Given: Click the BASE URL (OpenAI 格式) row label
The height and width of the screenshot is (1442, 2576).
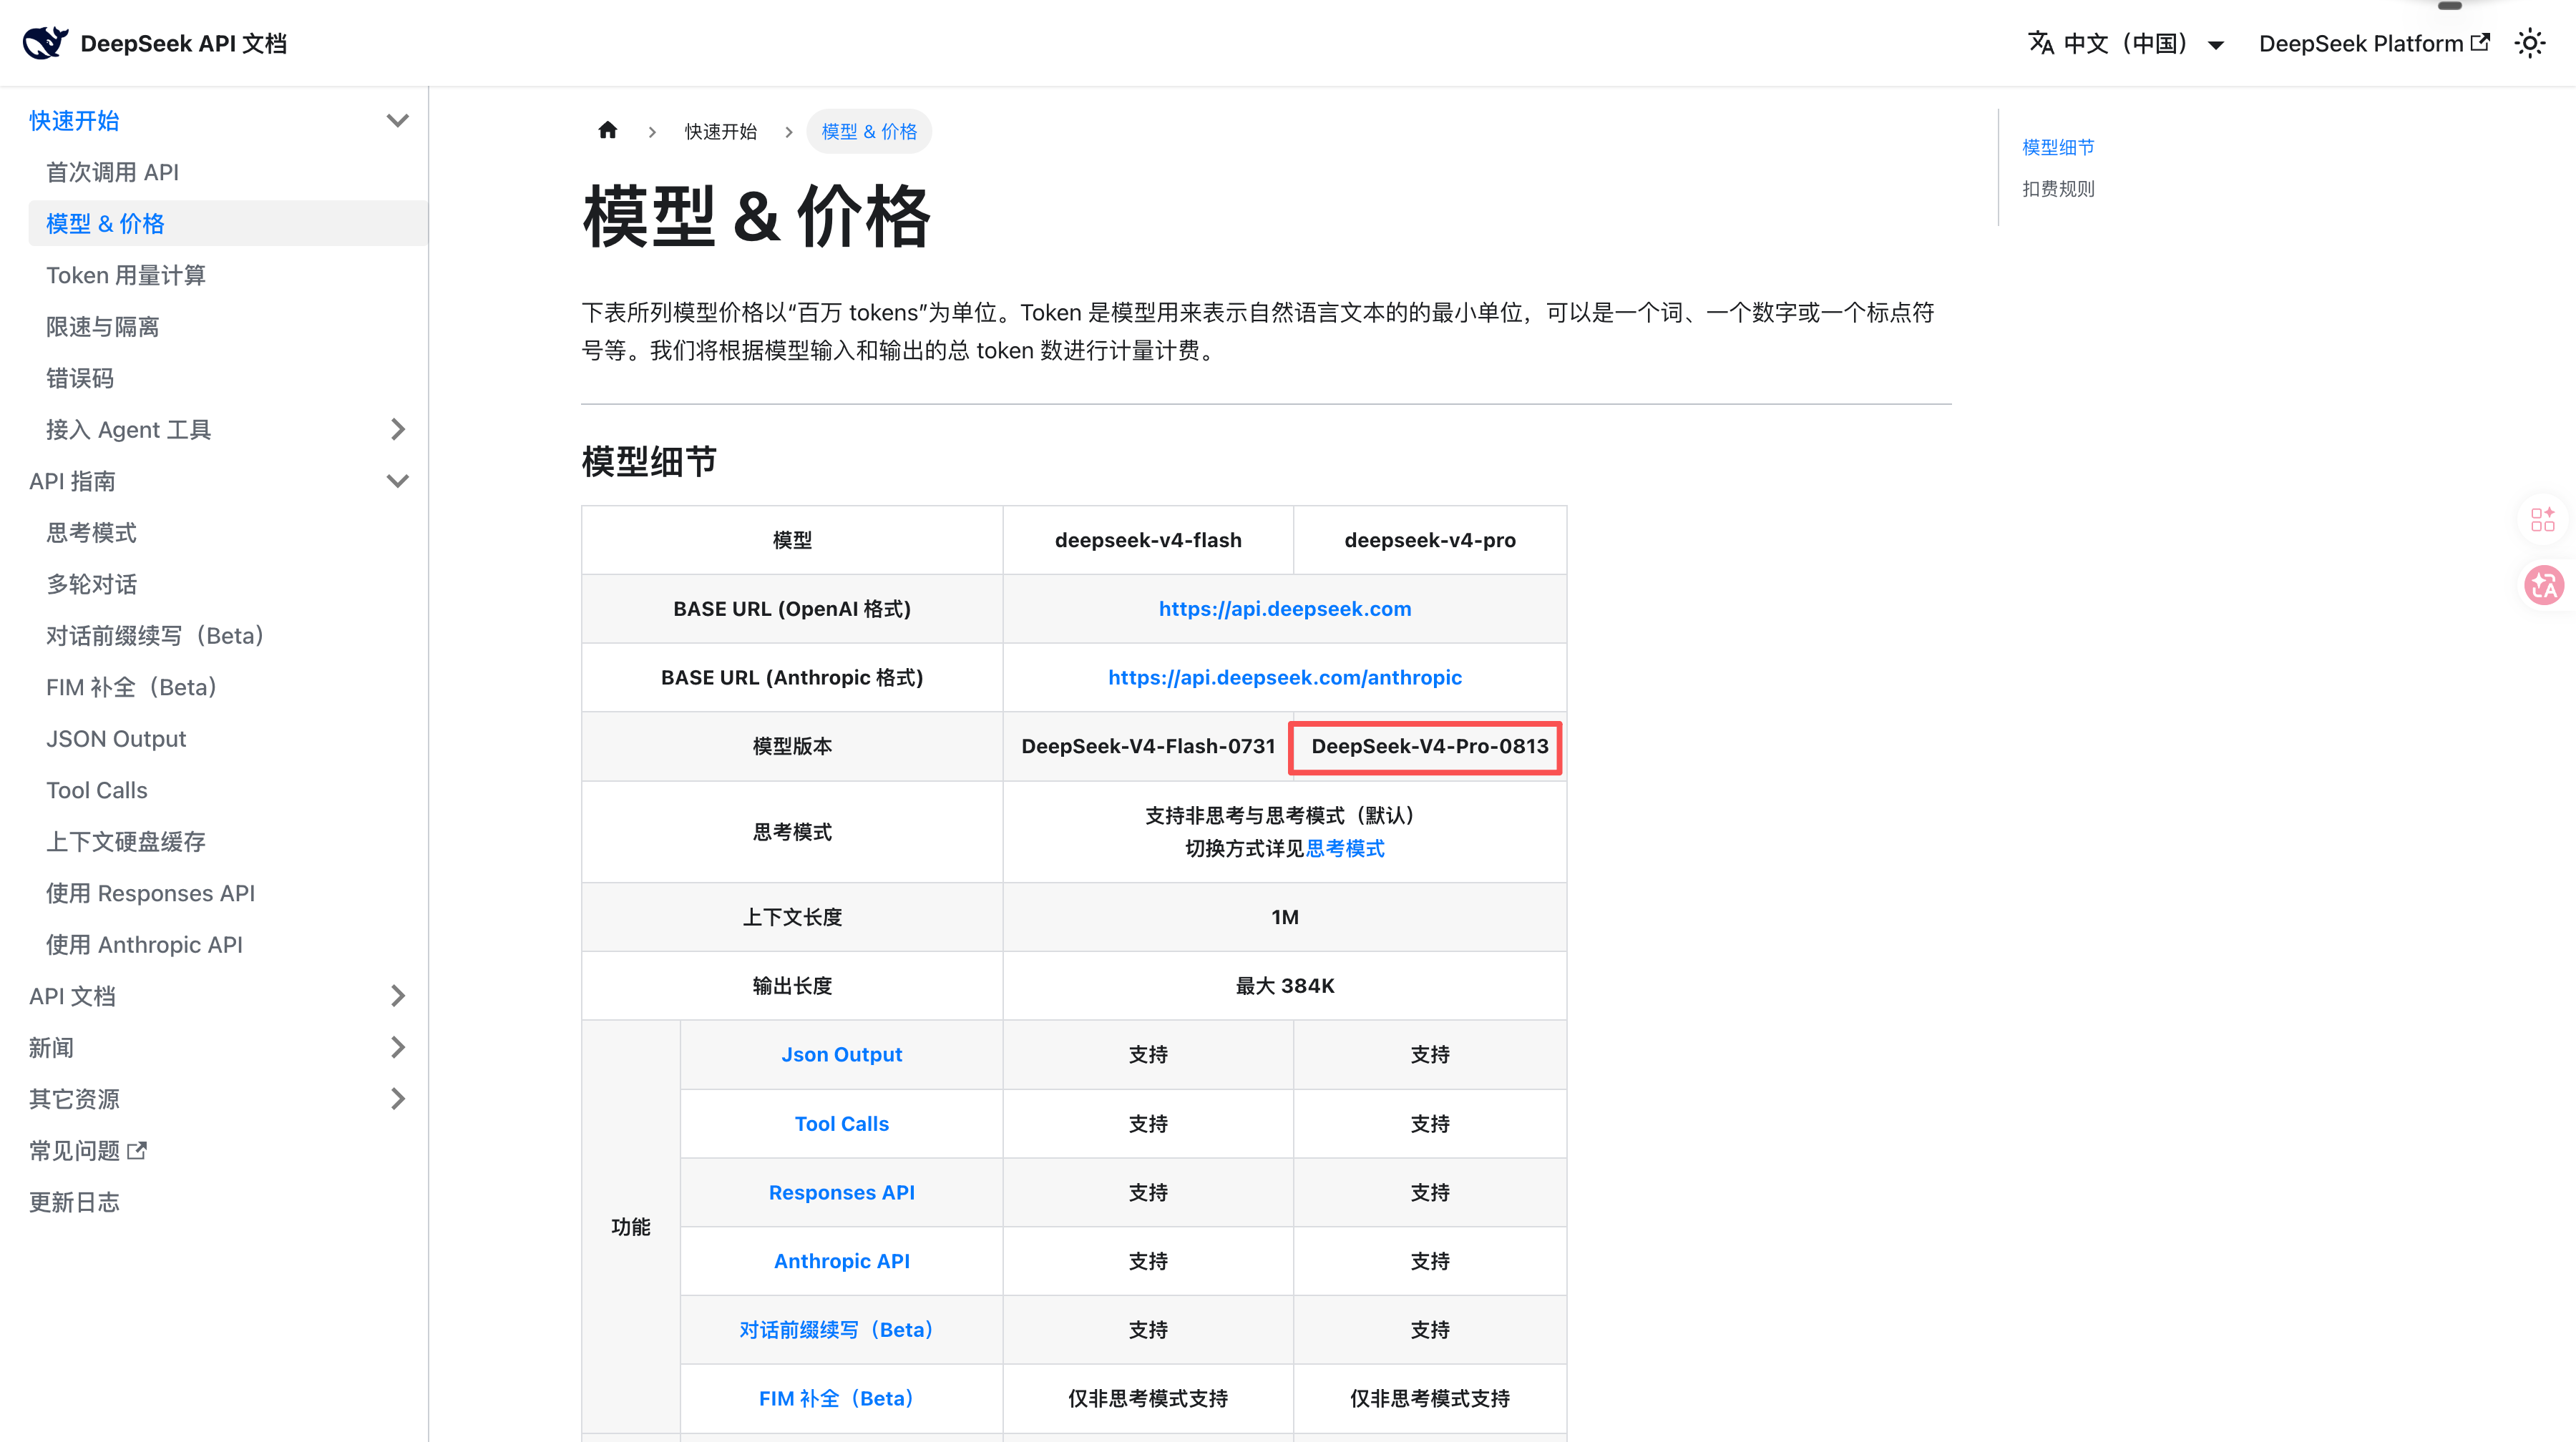Looking at the screenshot, I should pyautogui.click(x=792, y=609).
